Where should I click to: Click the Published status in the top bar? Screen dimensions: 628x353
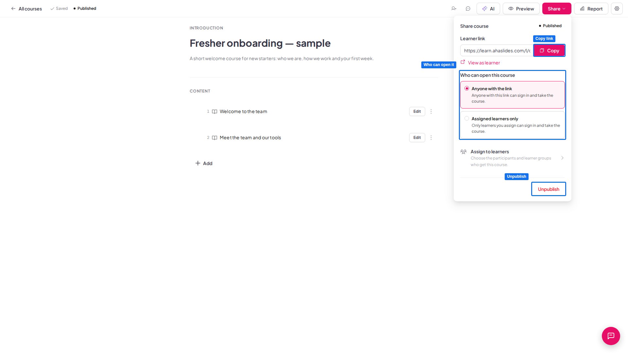pyautogui.click(x=85, y=8)
